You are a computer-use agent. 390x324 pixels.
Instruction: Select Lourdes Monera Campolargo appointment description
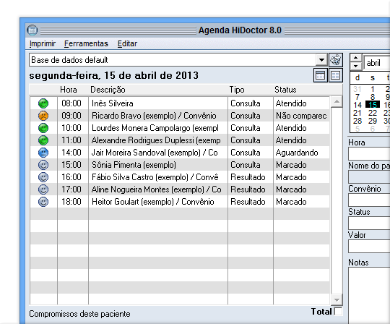tap(155, 128)
